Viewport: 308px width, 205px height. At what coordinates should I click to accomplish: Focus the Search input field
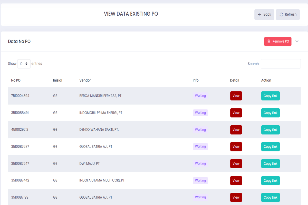281,64
